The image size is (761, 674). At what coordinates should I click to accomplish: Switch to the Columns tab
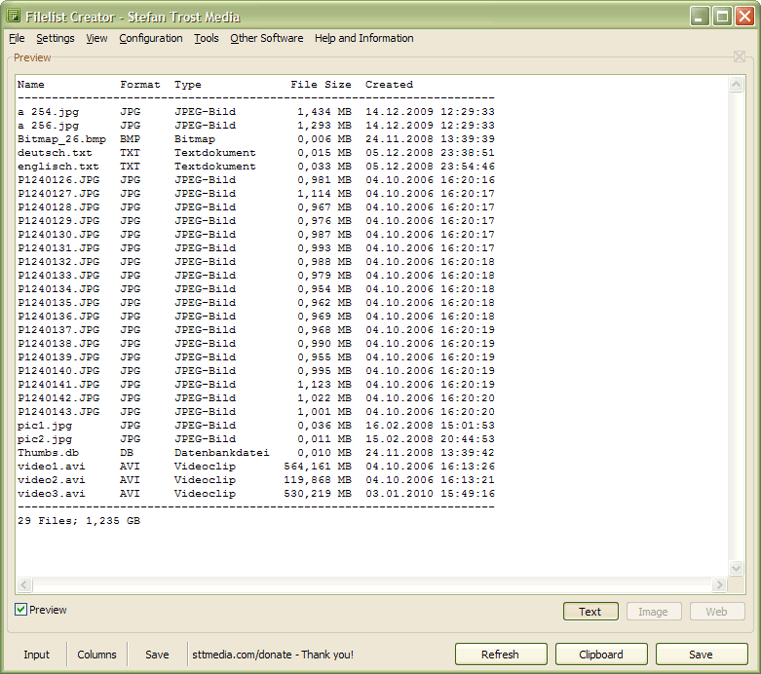click(97, 655)
